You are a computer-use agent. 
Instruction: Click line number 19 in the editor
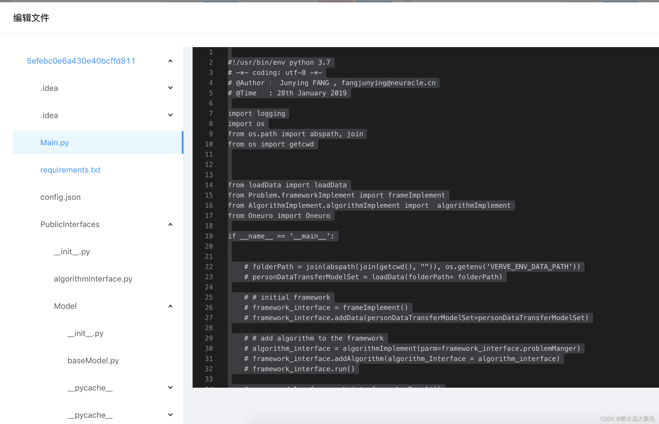click(209, 236)
